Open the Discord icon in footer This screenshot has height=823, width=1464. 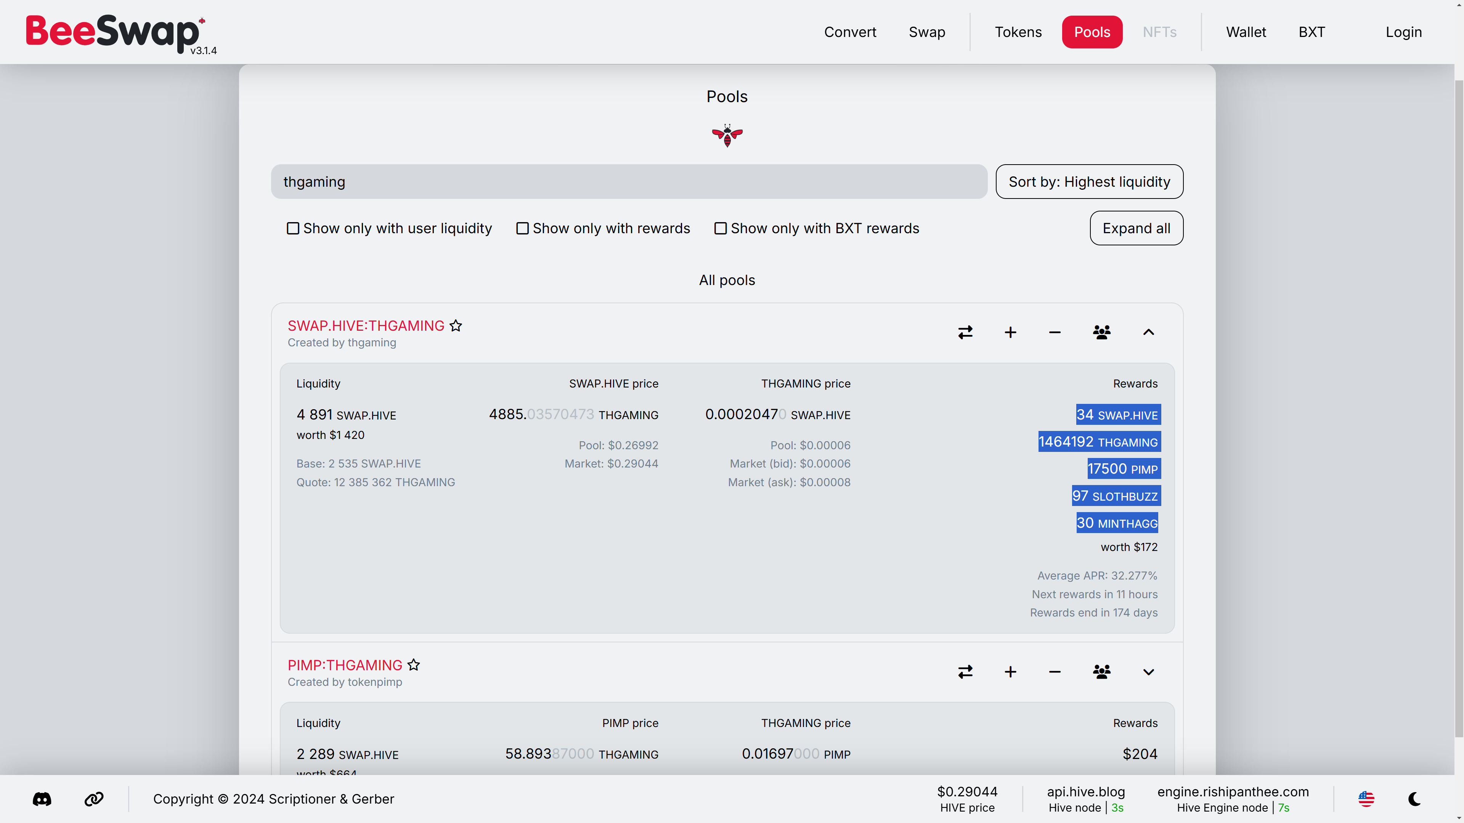click(x=42, y=799)
